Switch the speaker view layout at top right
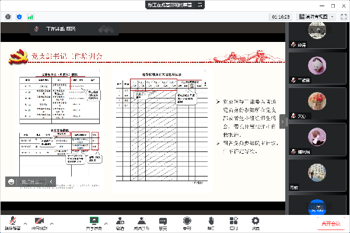 [x=318, y=17]
